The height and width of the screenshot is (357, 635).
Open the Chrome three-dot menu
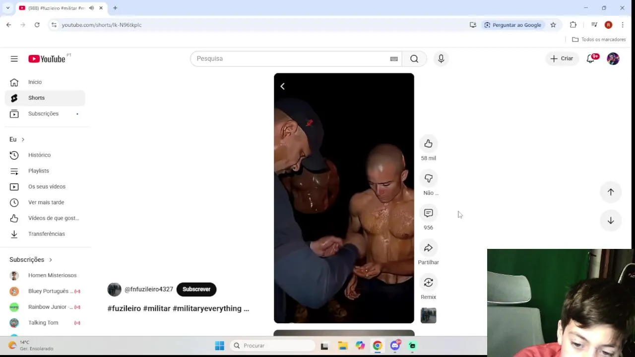pyautogui.click(x=623, y=25)
